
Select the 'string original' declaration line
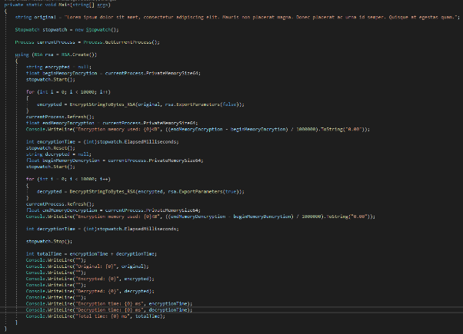point(238,17)
